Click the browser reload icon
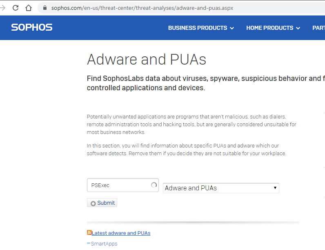 pos(16,8)
